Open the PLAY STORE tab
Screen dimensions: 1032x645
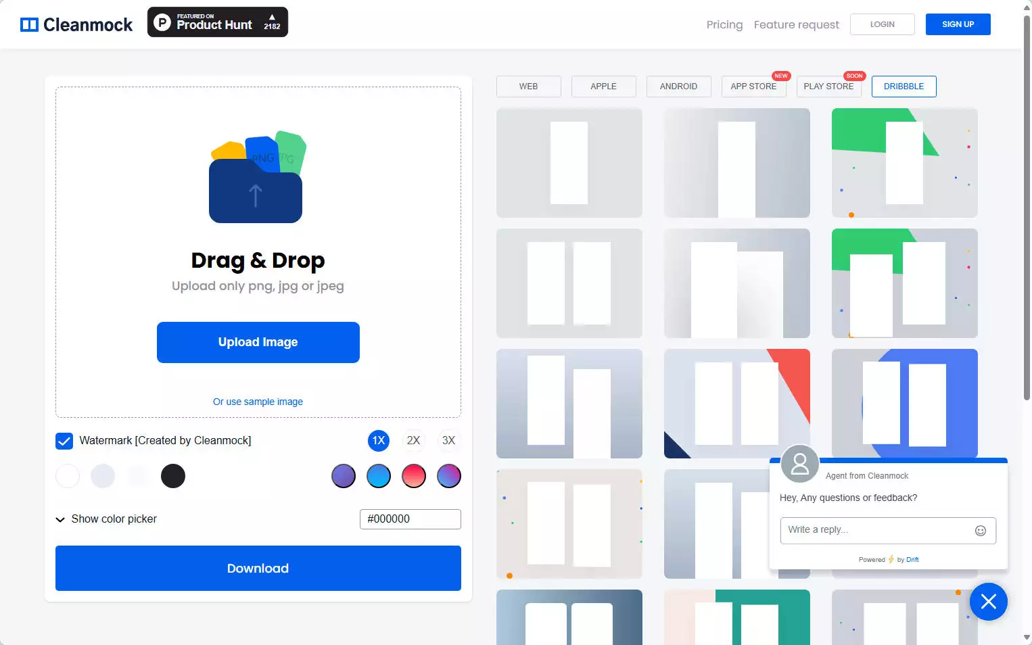(x=829, y=87)
